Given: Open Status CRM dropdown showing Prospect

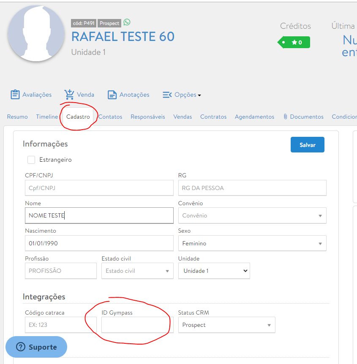Looking at the screenshot, I should point(226,325).
